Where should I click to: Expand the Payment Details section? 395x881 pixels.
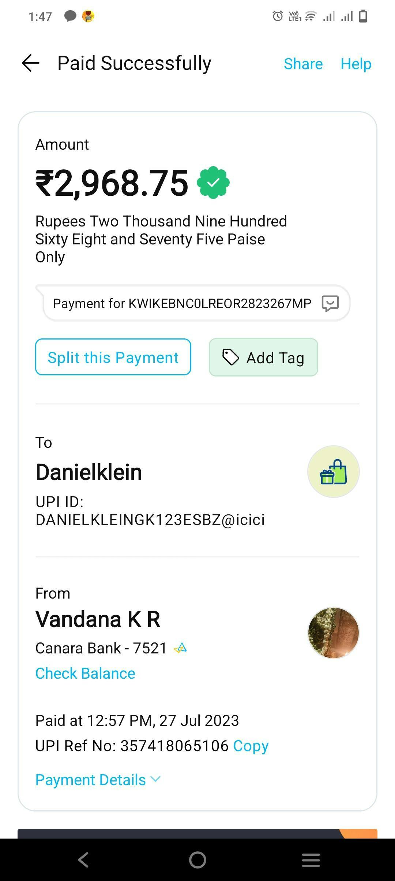[x=91, y=780]
